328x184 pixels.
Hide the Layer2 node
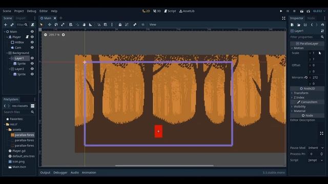[x=32, y=69]
